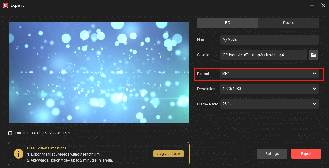The width and height of the screenshot is (329, 168).
Task: Click the Name field containing My Movie
Action: click(269, 40)
